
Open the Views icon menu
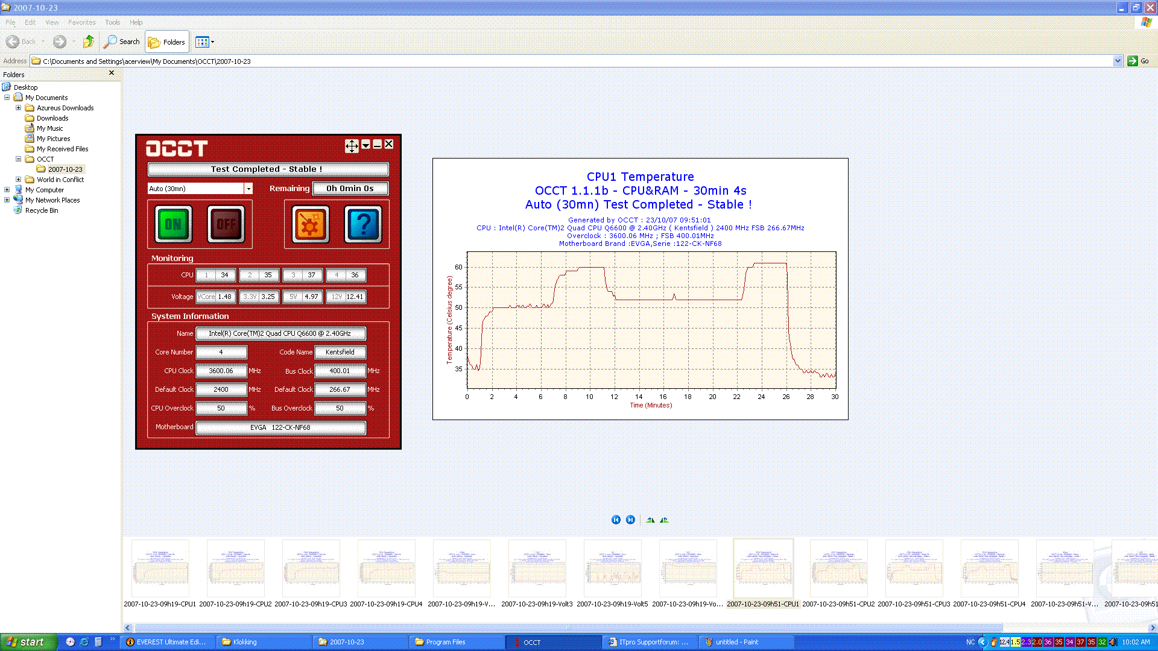(205, 42)
